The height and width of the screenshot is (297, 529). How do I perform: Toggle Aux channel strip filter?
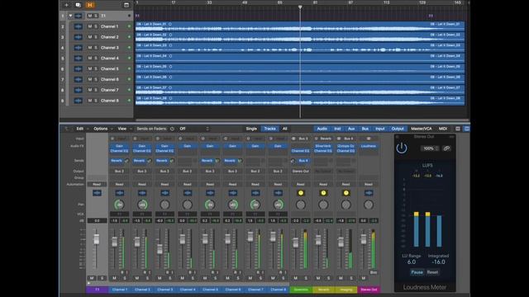(351, 129)
